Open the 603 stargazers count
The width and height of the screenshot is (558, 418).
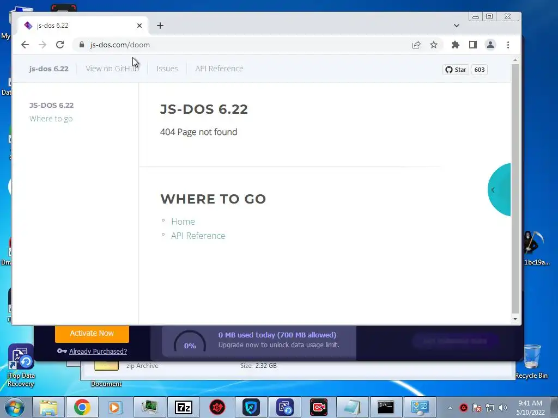coord(480,70)
